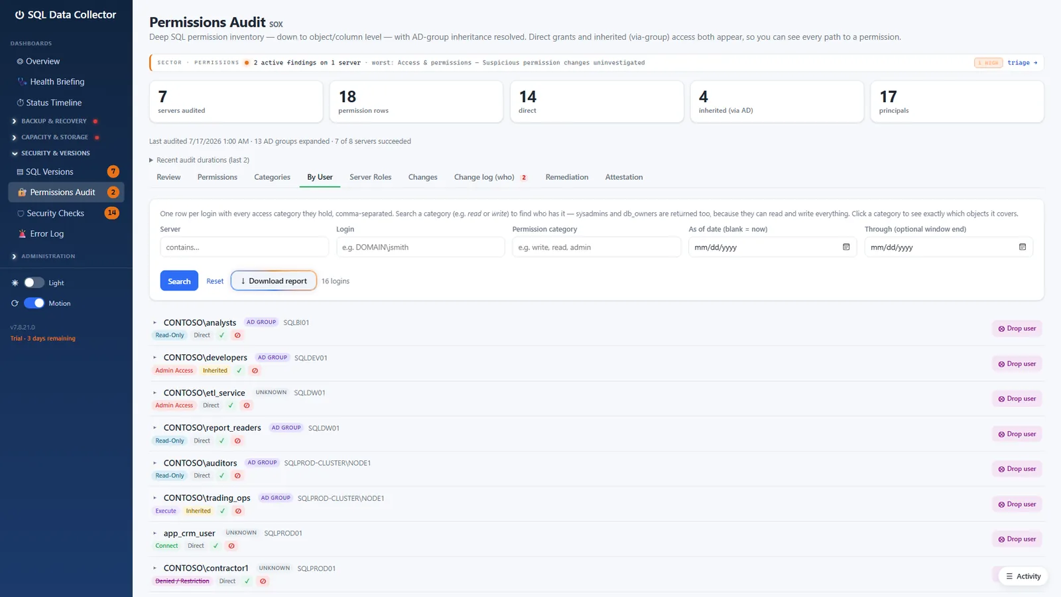Open the Change log (who) tab
1061x597 pixels.
click(x=490, y=177)
